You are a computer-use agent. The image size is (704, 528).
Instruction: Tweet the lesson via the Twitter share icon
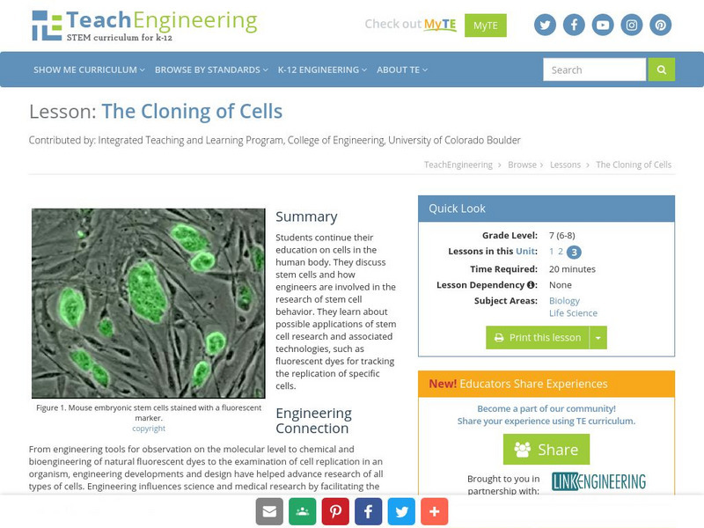coord(401,510)
